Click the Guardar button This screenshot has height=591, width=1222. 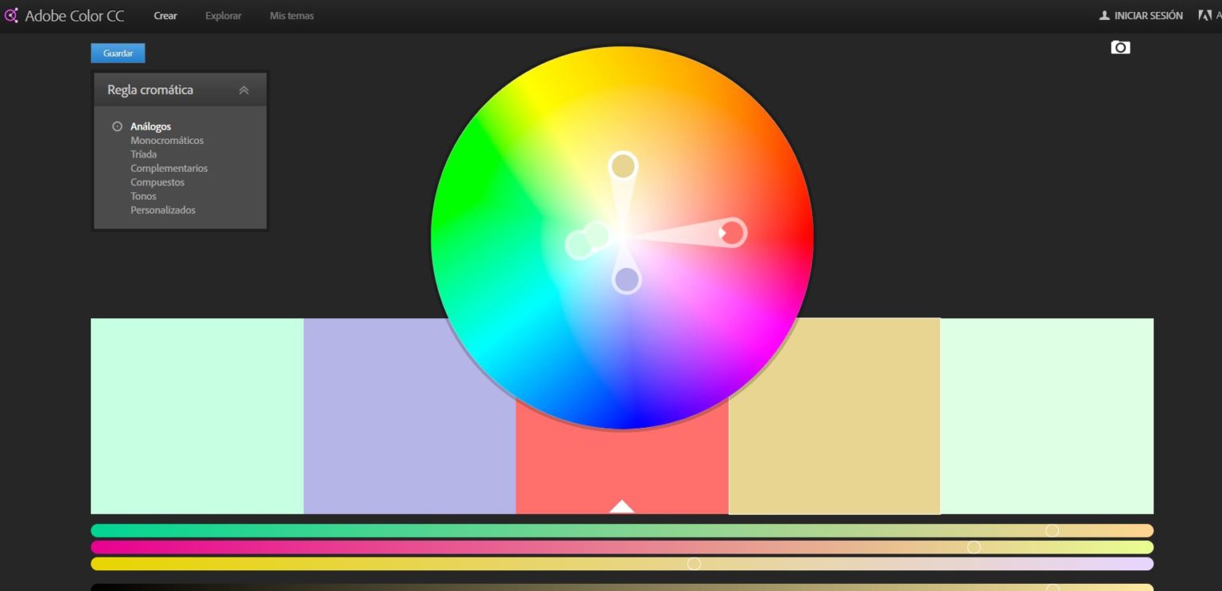click(x=117, y=52)
